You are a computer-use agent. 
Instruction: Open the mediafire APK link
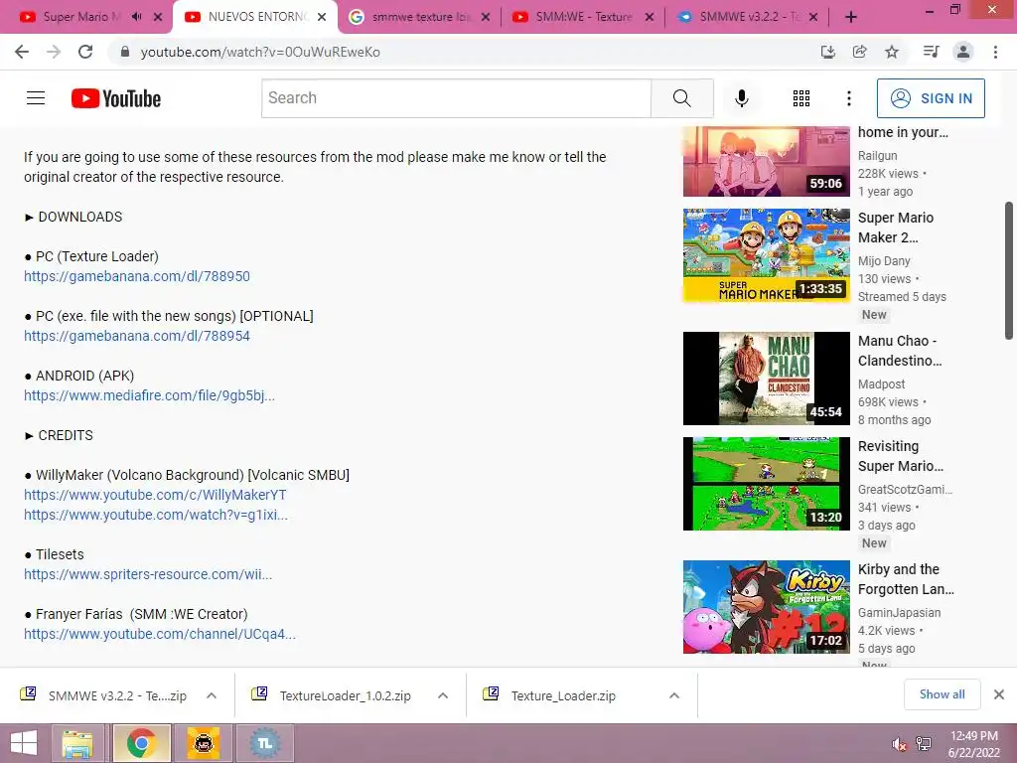pos(149,395)
